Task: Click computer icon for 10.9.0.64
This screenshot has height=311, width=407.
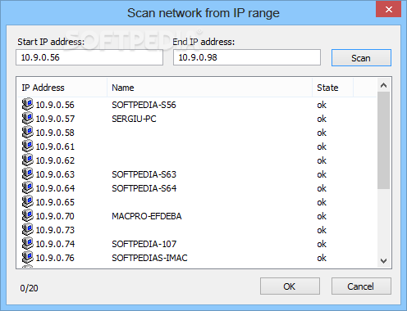Action: tap(28, 187)
